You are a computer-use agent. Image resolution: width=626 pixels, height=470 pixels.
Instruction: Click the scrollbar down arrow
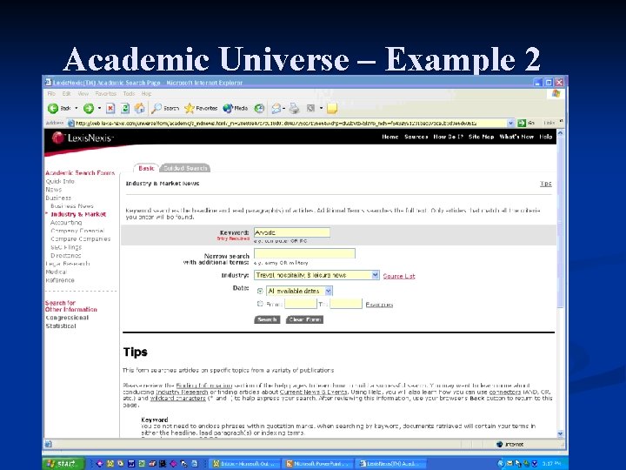(x=560, y=433)
